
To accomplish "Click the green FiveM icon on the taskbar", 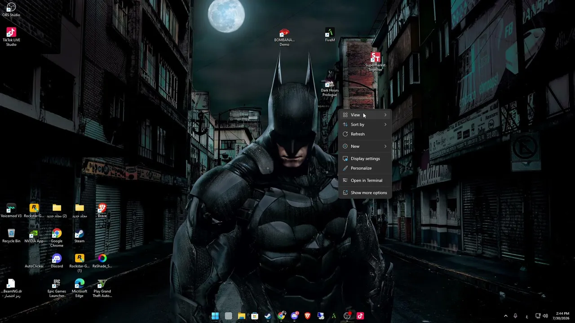I will pyautogui.click(x=334, y=316).
